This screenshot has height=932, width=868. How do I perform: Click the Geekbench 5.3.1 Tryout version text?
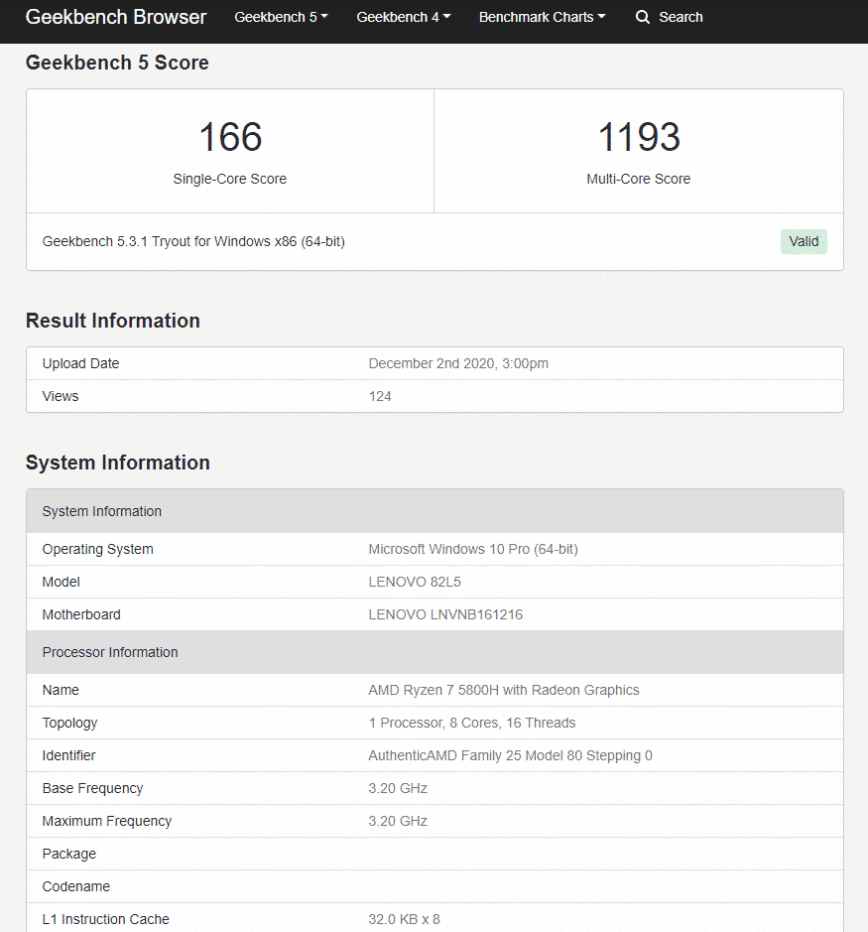[193, 241]
